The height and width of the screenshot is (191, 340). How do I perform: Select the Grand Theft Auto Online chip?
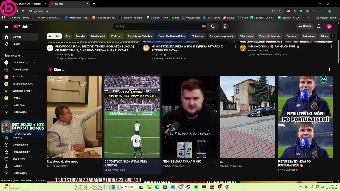(172, 36)
